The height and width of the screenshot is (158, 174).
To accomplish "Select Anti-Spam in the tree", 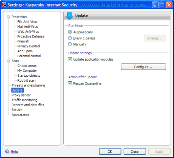I will [x=25, y=51].
